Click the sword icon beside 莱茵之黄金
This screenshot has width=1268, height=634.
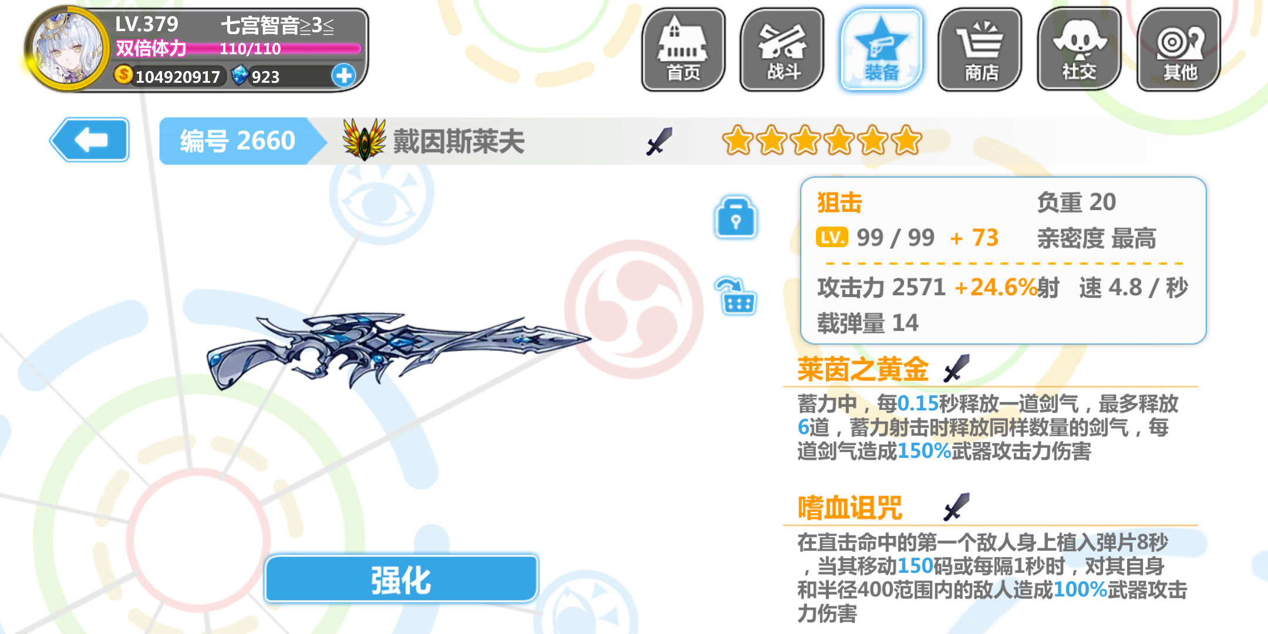pos(956,369)
